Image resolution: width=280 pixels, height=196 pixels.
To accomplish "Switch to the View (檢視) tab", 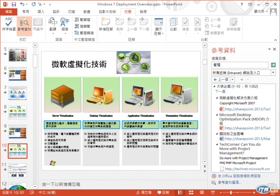I will coord(143,12).
